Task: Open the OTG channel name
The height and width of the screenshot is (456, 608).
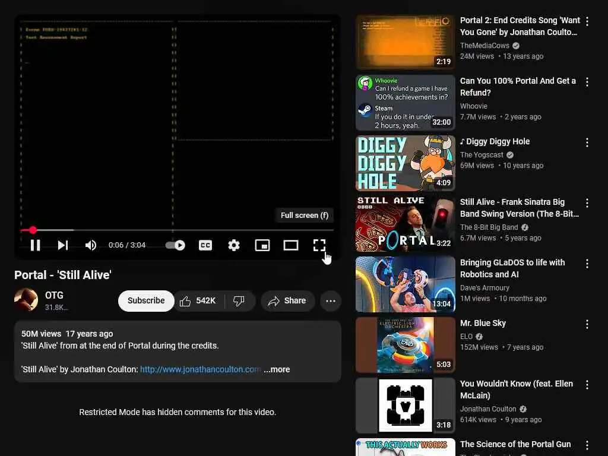Action: (54, 296)
